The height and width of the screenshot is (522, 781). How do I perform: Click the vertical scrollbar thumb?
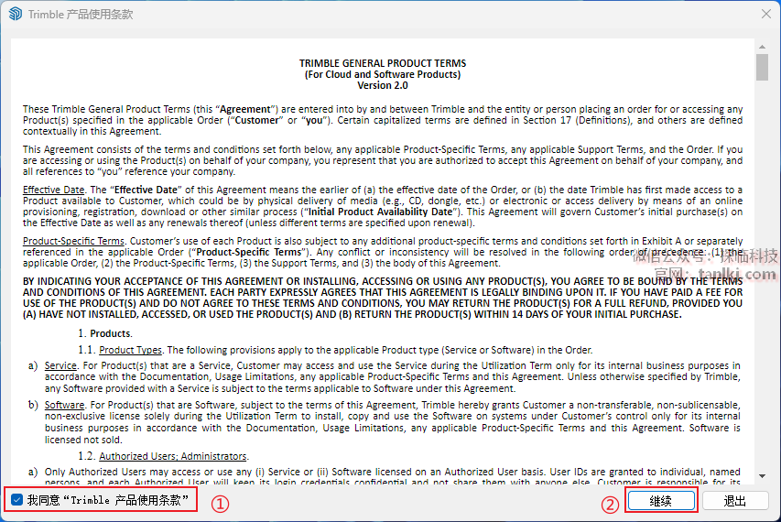[x=762, y=67]
